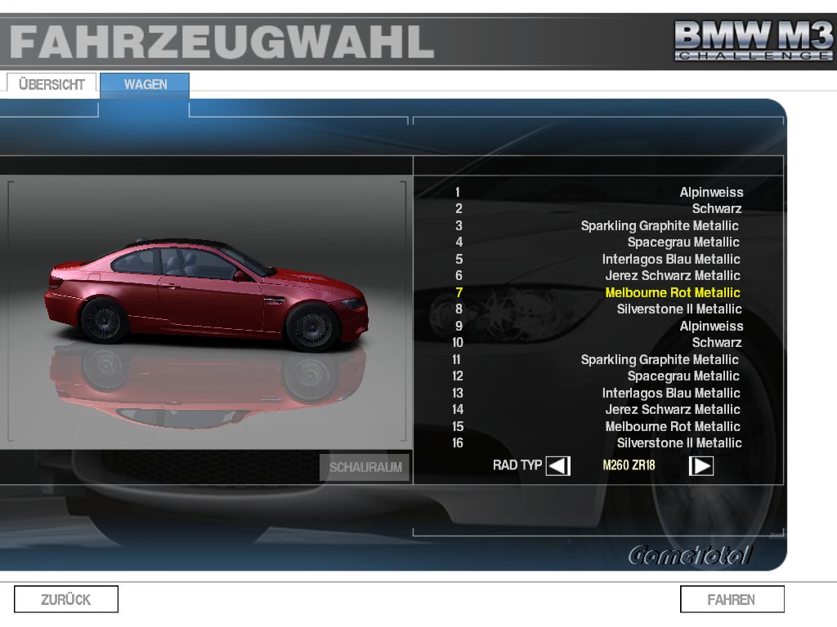
Task: Open the SCHAURAUM showroom view
Action: [365, 467]
